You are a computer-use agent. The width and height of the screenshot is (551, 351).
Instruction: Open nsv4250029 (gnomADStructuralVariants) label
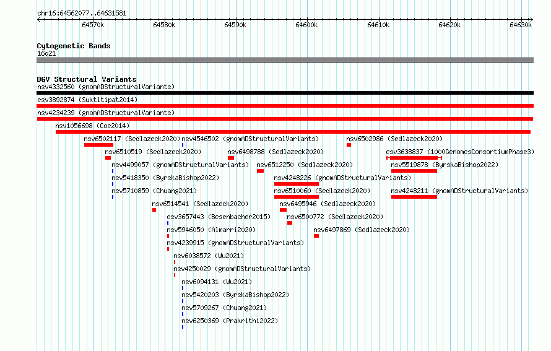(x=242, y=269)
